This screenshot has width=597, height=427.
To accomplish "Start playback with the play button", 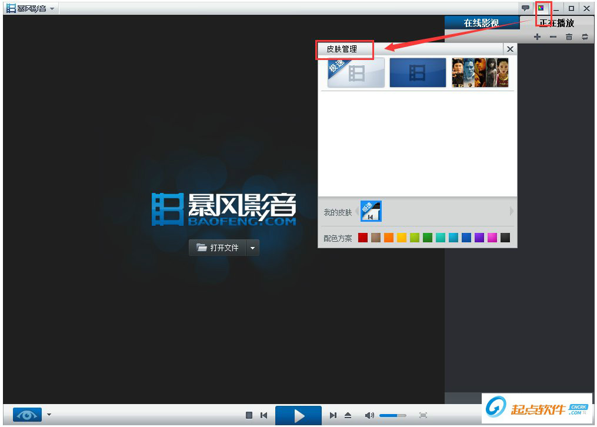I will click(299, 416).
